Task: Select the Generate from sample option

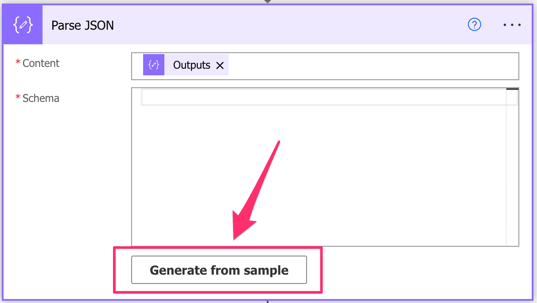Action: tap(219, 270)
